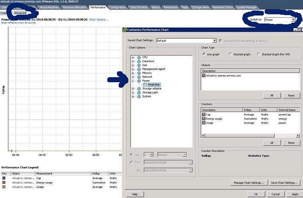
Task: Open the Saved Chart Settings dropdown
Action: 214,41
